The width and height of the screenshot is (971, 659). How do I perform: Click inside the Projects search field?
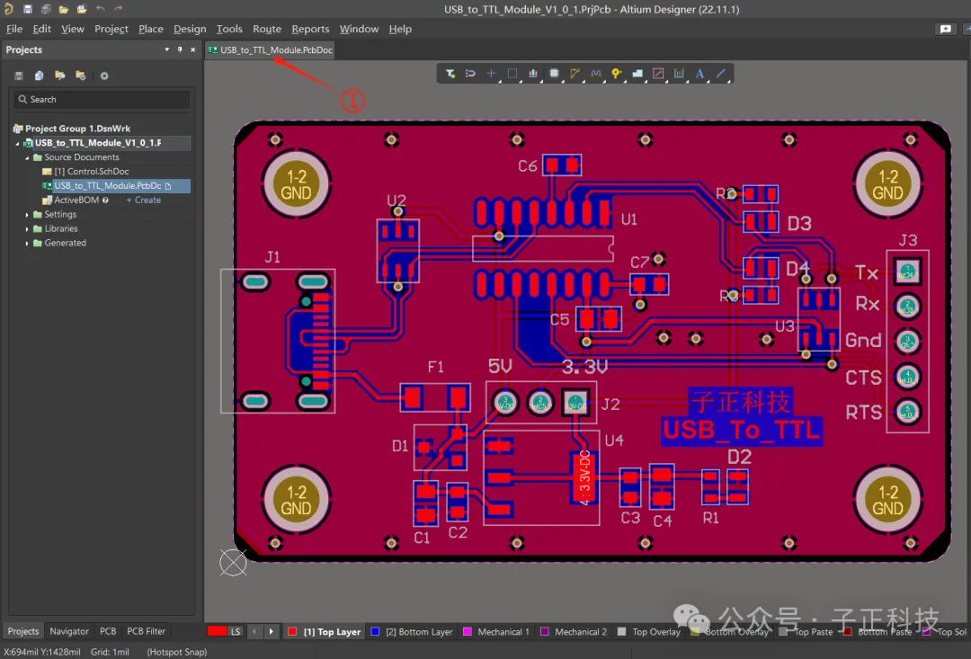coord(99,99)
